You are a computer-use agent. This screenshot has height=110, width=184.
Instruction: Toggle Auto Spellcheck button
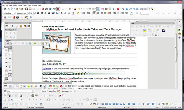point(58,9)
